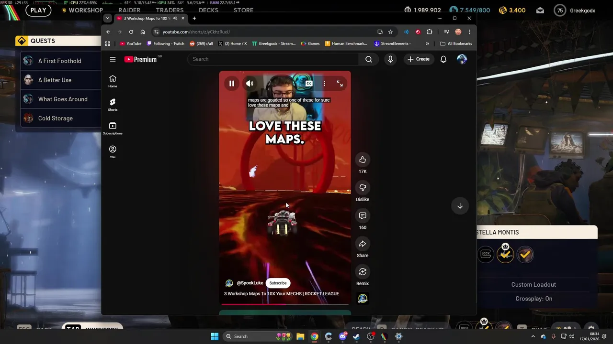Screen dimensions: 613x344
Task: Go to next Short with the down arrow
Action: [x=460, y=206]
